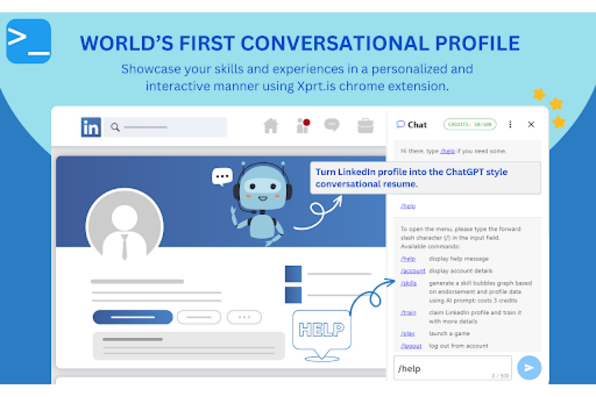Click the 'log out from account' text
Screen dimensions: 596x397
coord(459,346)
